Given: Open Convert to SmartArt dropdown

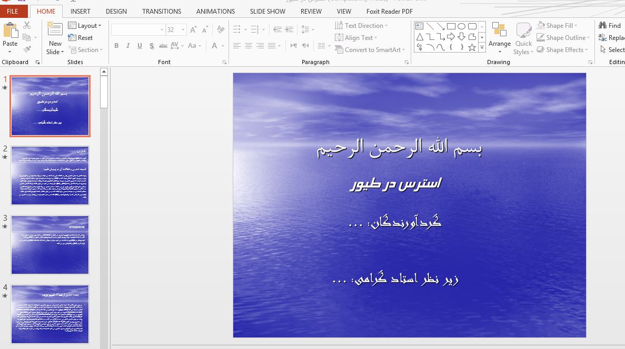Looking at the screenshot, I should click(x=370, y=50).
